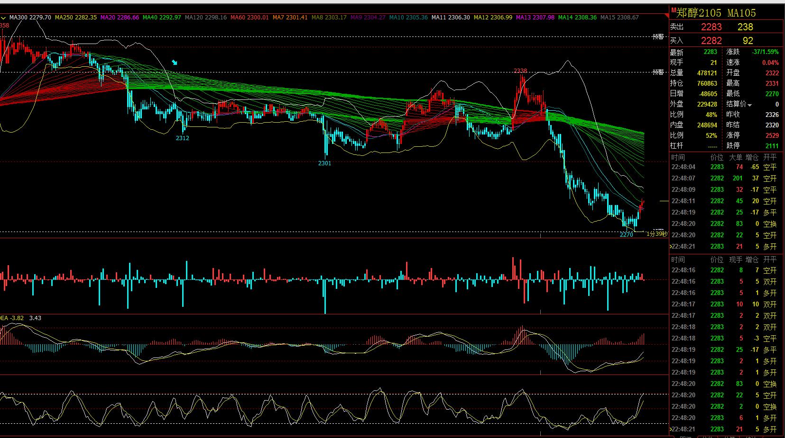The height and width of the screenshot is (438, 785).
Task: Click the 2301 low price label on chart
Action: click(x=324, y=163)
